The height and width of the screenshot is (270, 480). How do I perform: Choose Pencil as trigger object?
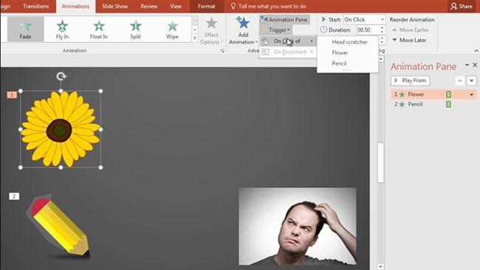pos(348,63)
